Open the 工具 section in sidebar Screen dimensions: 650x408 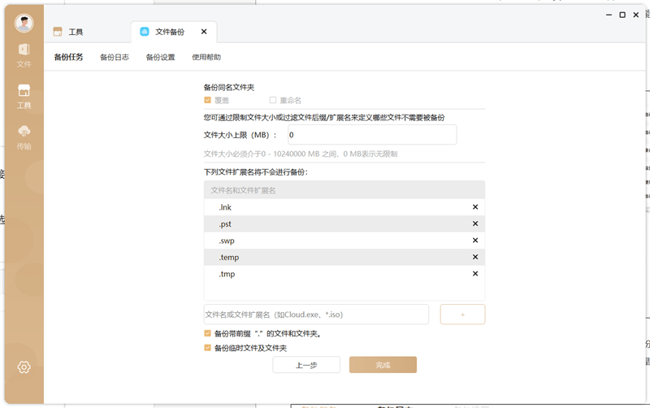24,96
